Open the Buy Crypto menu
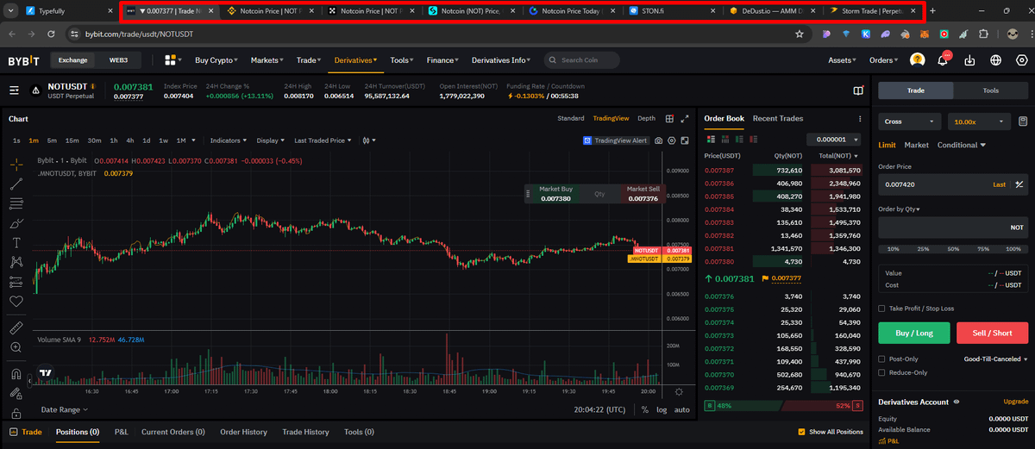The image size is (1035, 449). click(216, 60)
